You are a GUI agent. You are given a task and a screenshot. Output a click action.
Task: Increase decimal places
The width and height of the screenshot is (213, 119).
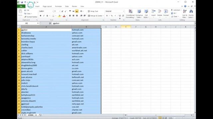tap(119, 16)
